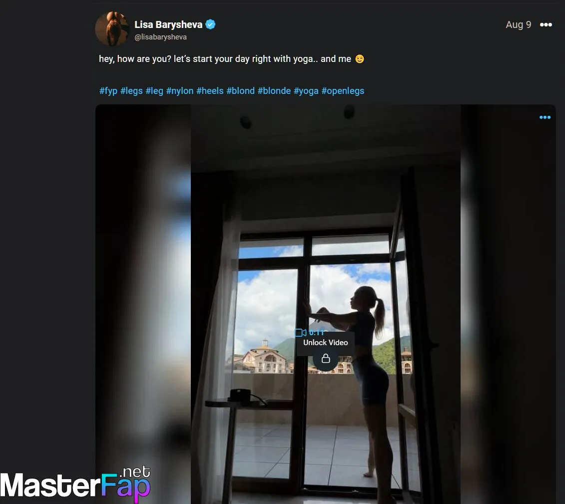This screenshot has width=565, height=504.
Task: Open the #heels hashtag
Action: (210, 91)
